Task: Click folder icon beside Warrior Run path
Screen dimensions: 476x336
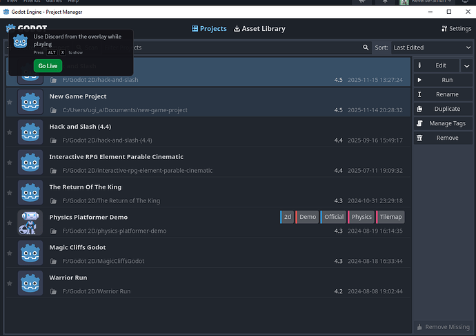Action: coord(54,292)
